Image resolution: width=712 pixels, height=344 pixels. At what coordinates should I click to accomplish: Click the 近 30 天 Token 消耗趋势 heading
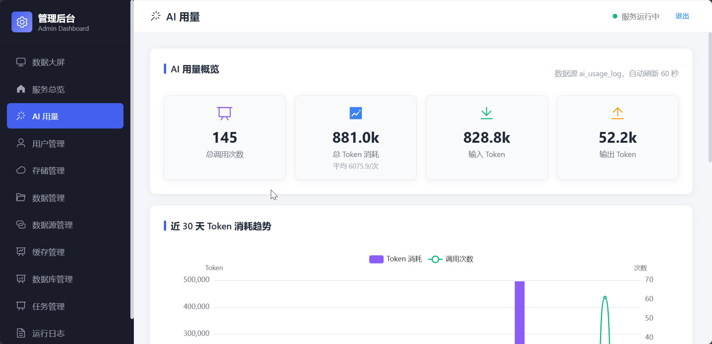[221, 226]
